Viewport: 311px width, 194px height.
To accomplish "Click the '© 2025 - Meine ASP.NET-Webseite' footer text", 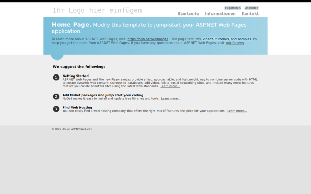I will coord(72,129).
